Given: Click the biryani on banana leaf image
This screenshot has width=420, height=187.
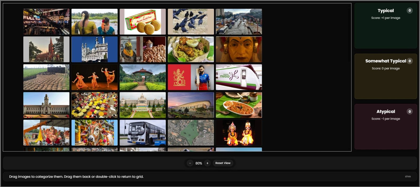Looking at the screenshot, I should (191, 49).
